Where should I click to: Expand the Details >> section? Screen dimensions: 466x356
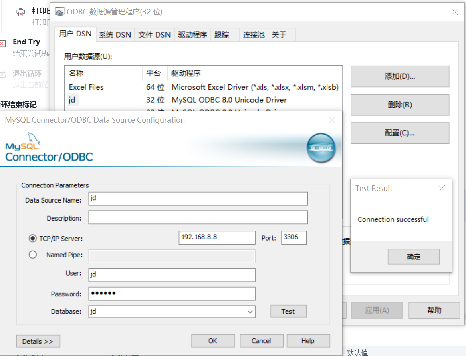38,341
